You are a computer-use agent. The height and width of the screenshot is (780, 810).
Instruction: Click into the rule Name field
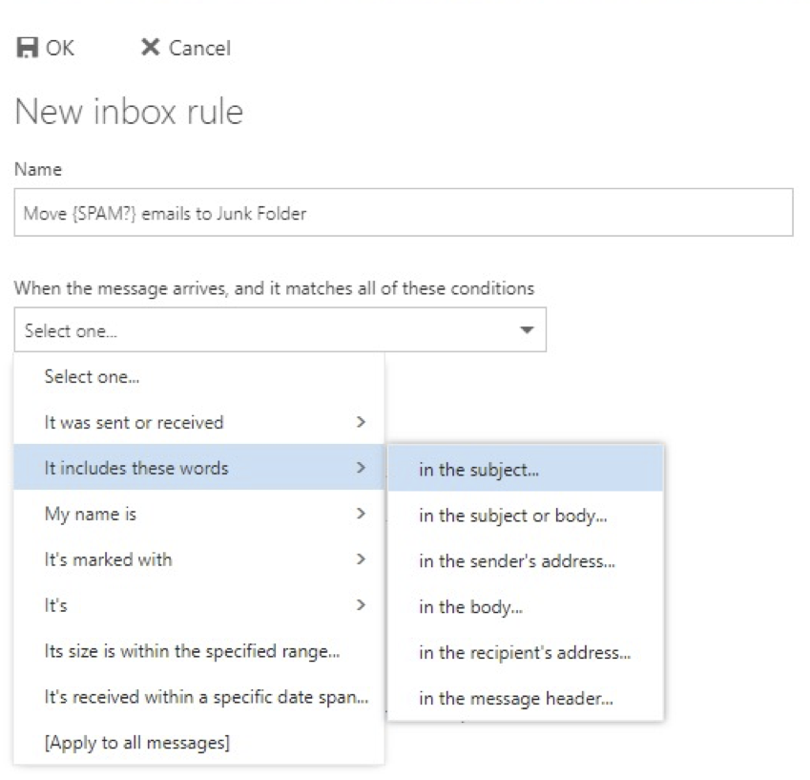403,213
